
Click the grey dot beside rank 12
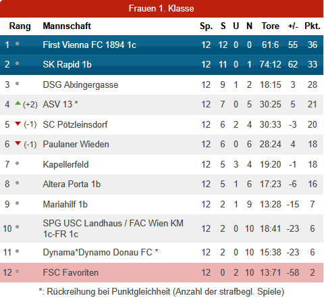[17, 271]
